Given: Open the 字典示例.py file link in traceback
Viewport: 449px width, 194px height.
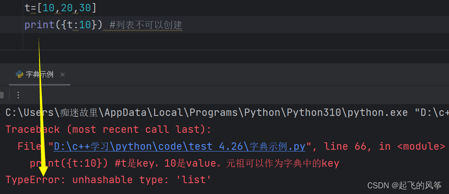Looking at the screenshot, I should (180, 147).
